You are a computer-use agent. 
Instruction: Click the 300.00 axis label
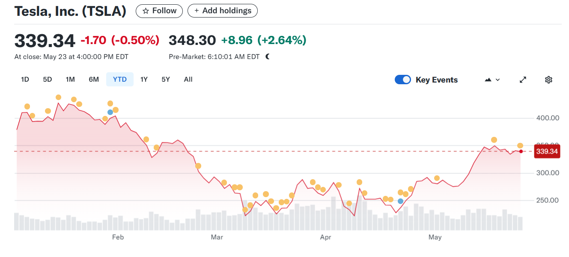pyautogui.click(x=548, y=173)
